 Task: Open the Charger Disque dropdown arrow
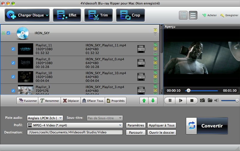point(47,15)
